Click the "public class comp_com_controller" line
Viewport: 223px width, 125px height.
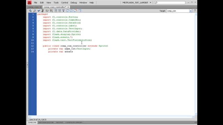(x=75, y=46)
